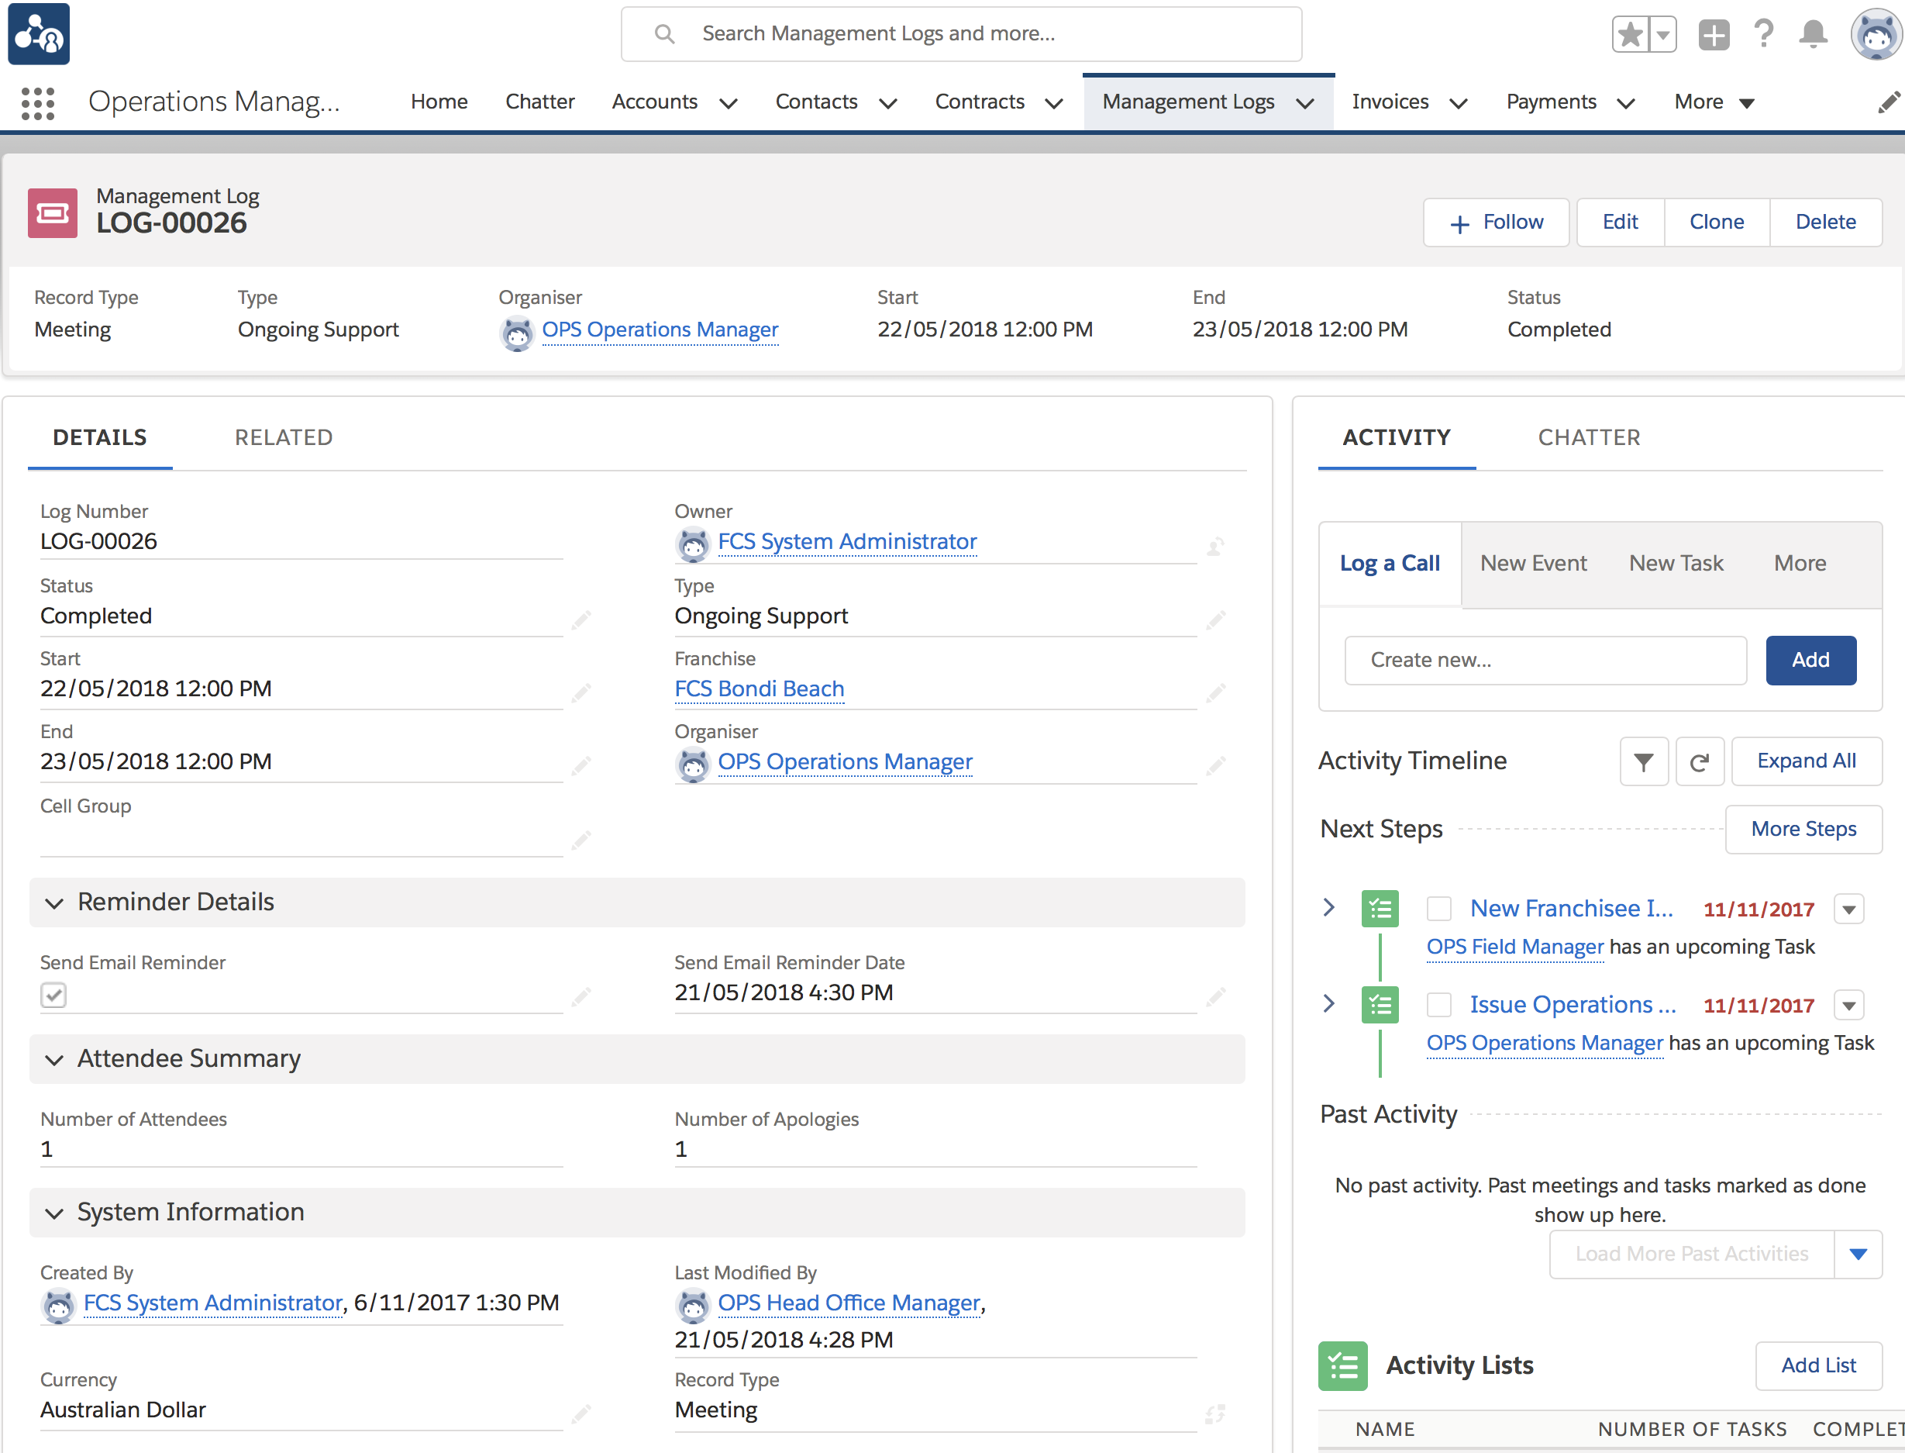The height and width of the screenshot is (1453, 1905).
Task: Open Issue Operations task actions dropdown
Action: coord(1849,1005)
